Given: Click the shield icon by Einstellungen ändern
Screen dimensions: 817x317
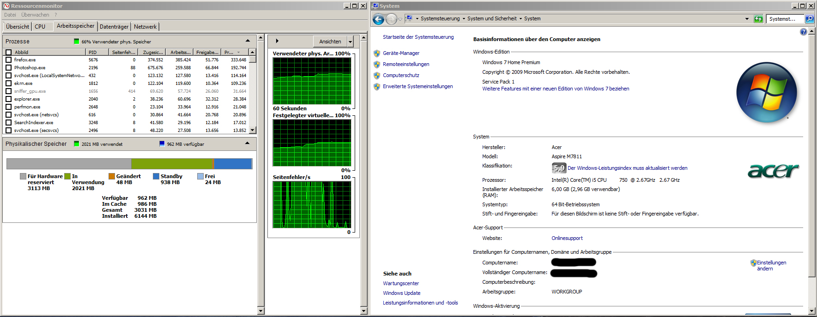Looking at the screenshot, I should (x=753, y=263).
